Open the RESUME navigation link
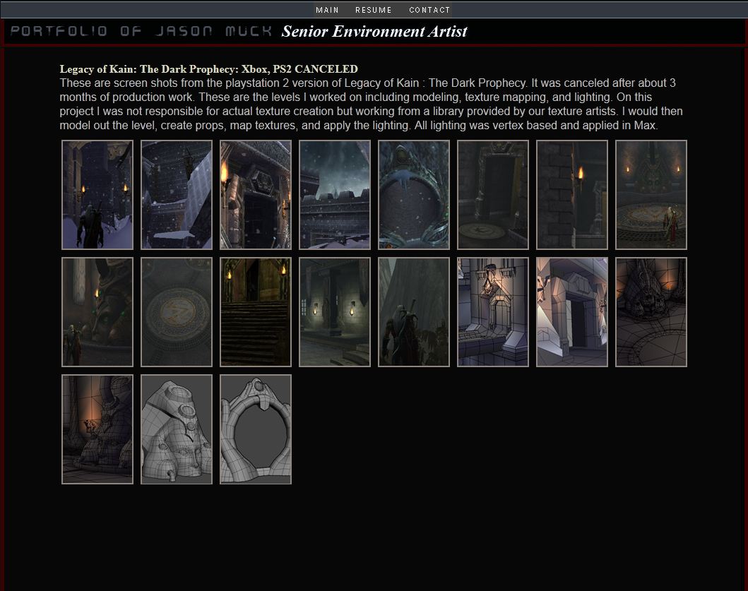This screenshot has height=591, width=748. click(374, 10)
